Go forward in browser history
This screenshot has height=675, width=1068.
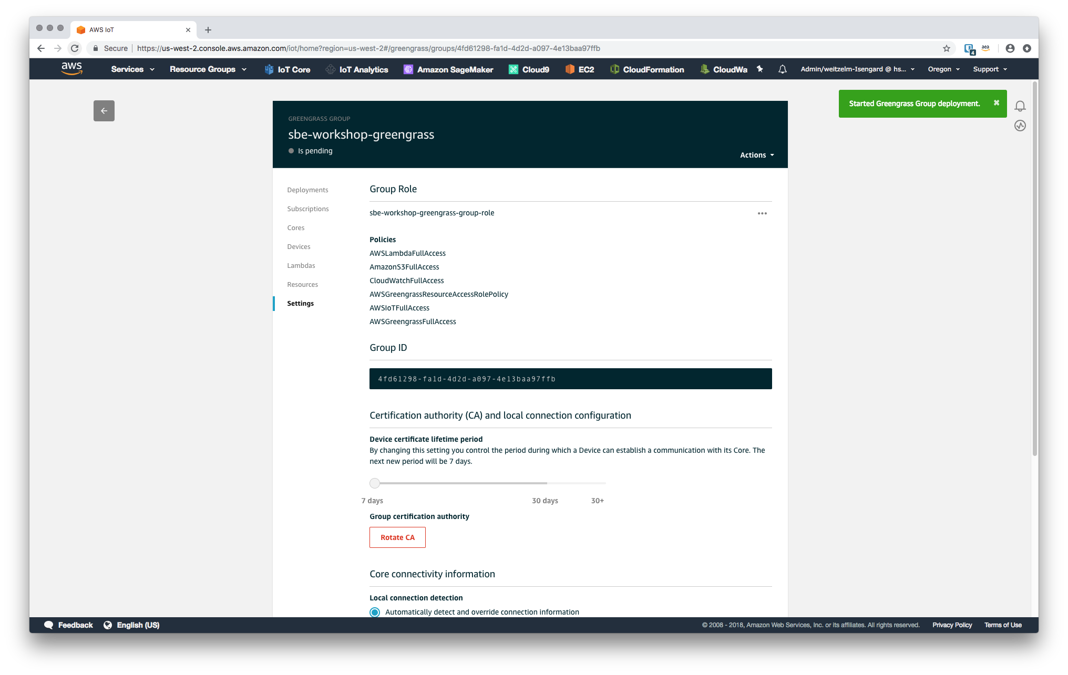[x=58, y=48]
